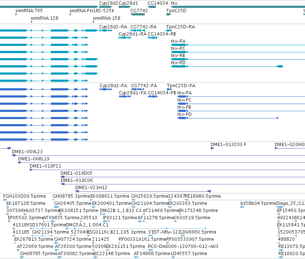Select protein label Cyp28d1-PA

tap(133, 93)
